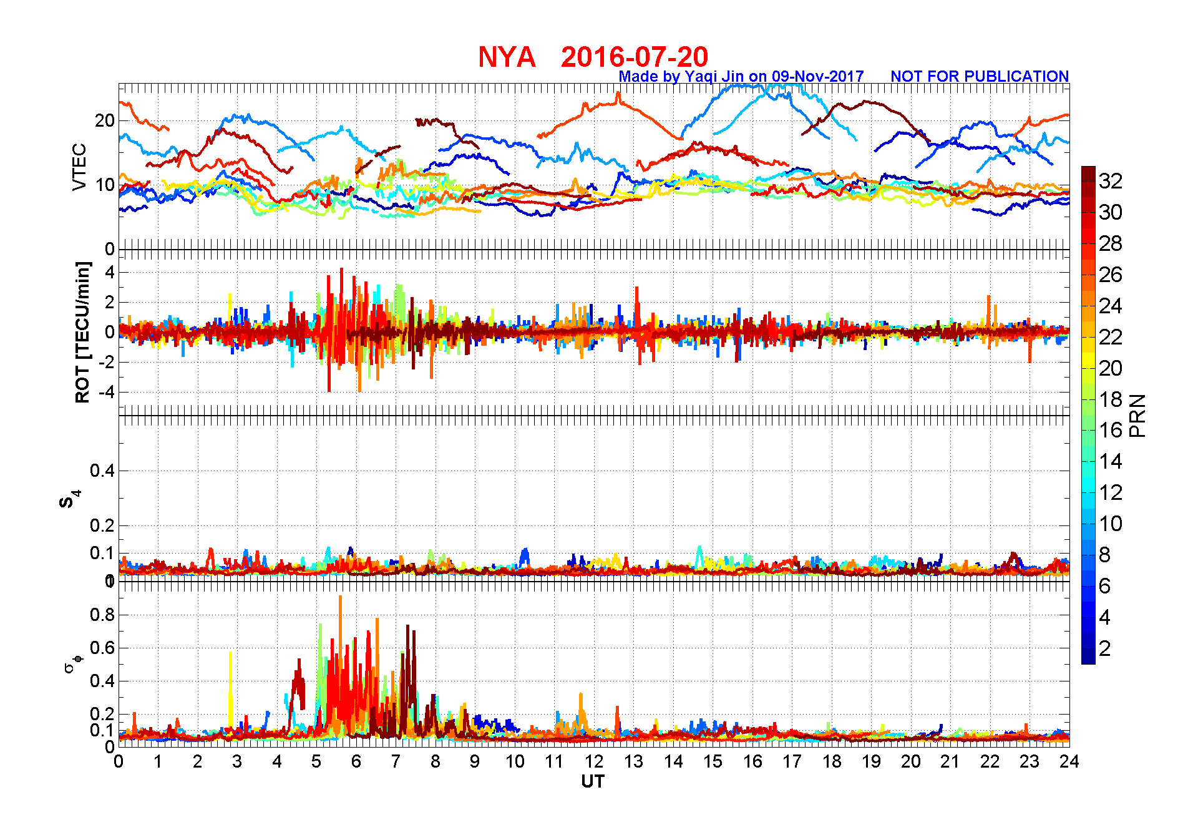Click the colorbar tick label 18
The height and width of the screenshot is (830, 1188).
1111,399
